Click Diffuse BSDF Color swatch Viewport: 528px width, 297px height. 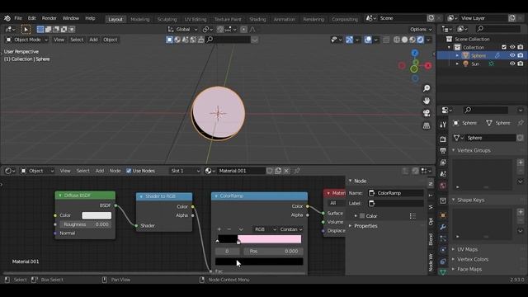pyautogui.click(x=97, y=215)
